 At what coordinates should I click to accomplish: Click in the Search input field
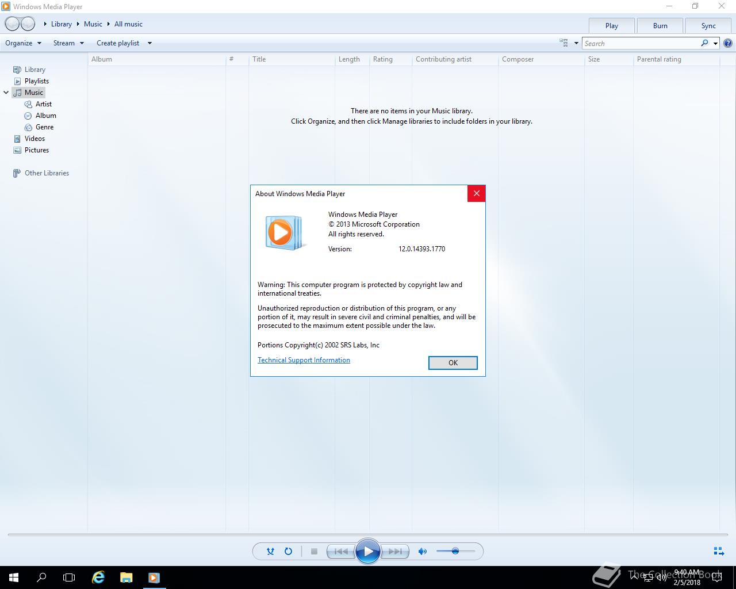[641, 43]
